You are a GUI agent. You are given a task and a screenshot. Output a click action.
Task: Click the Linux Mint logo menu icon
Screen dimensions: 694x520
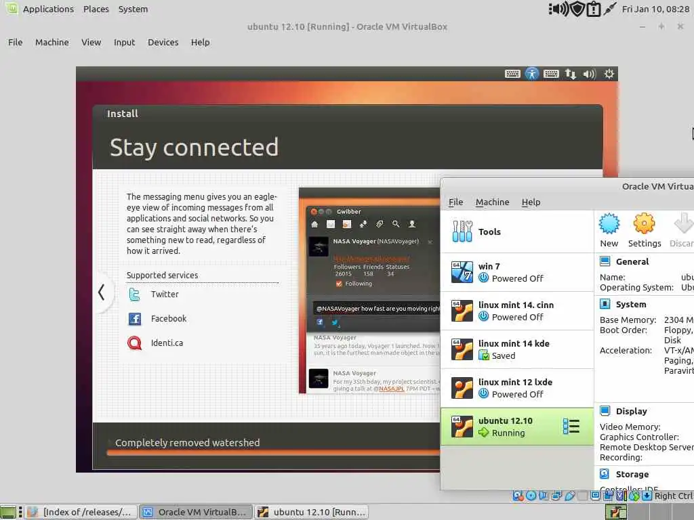12,8
